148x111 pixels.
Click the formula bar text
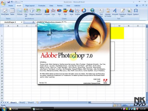(51, 22)
